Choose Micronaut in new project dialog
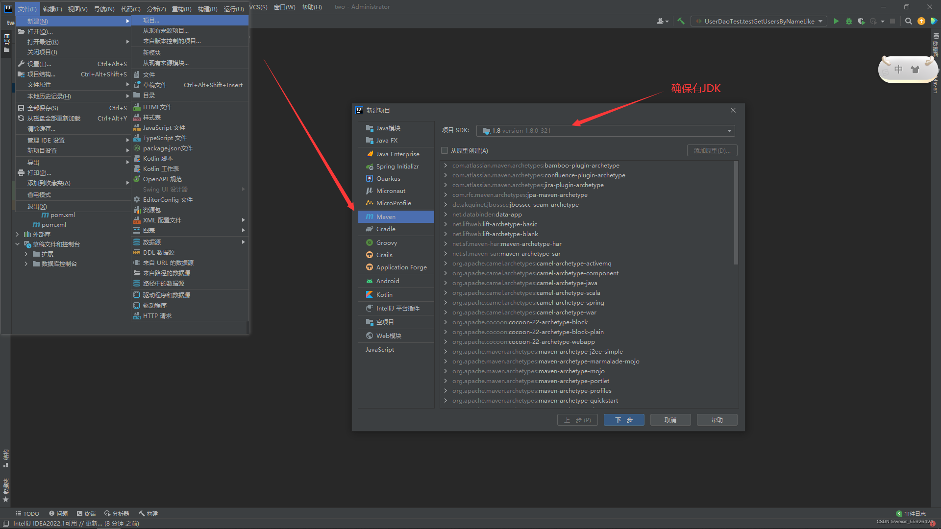941x529 pixels. [x=396, y=191]
